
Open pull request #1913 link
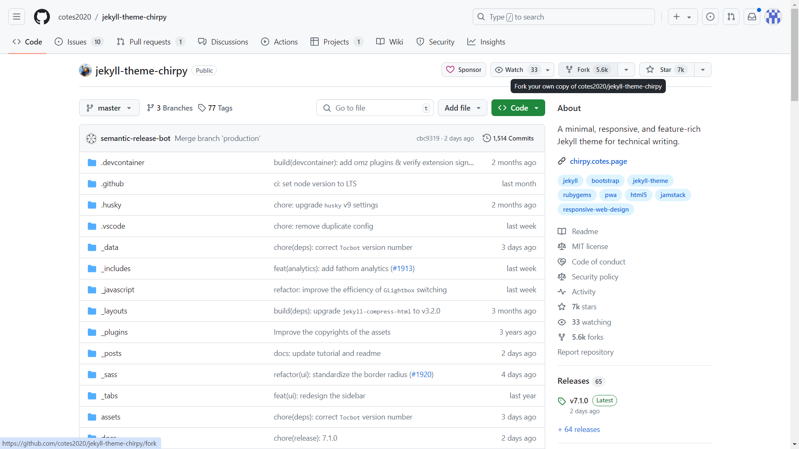[402, 269]
